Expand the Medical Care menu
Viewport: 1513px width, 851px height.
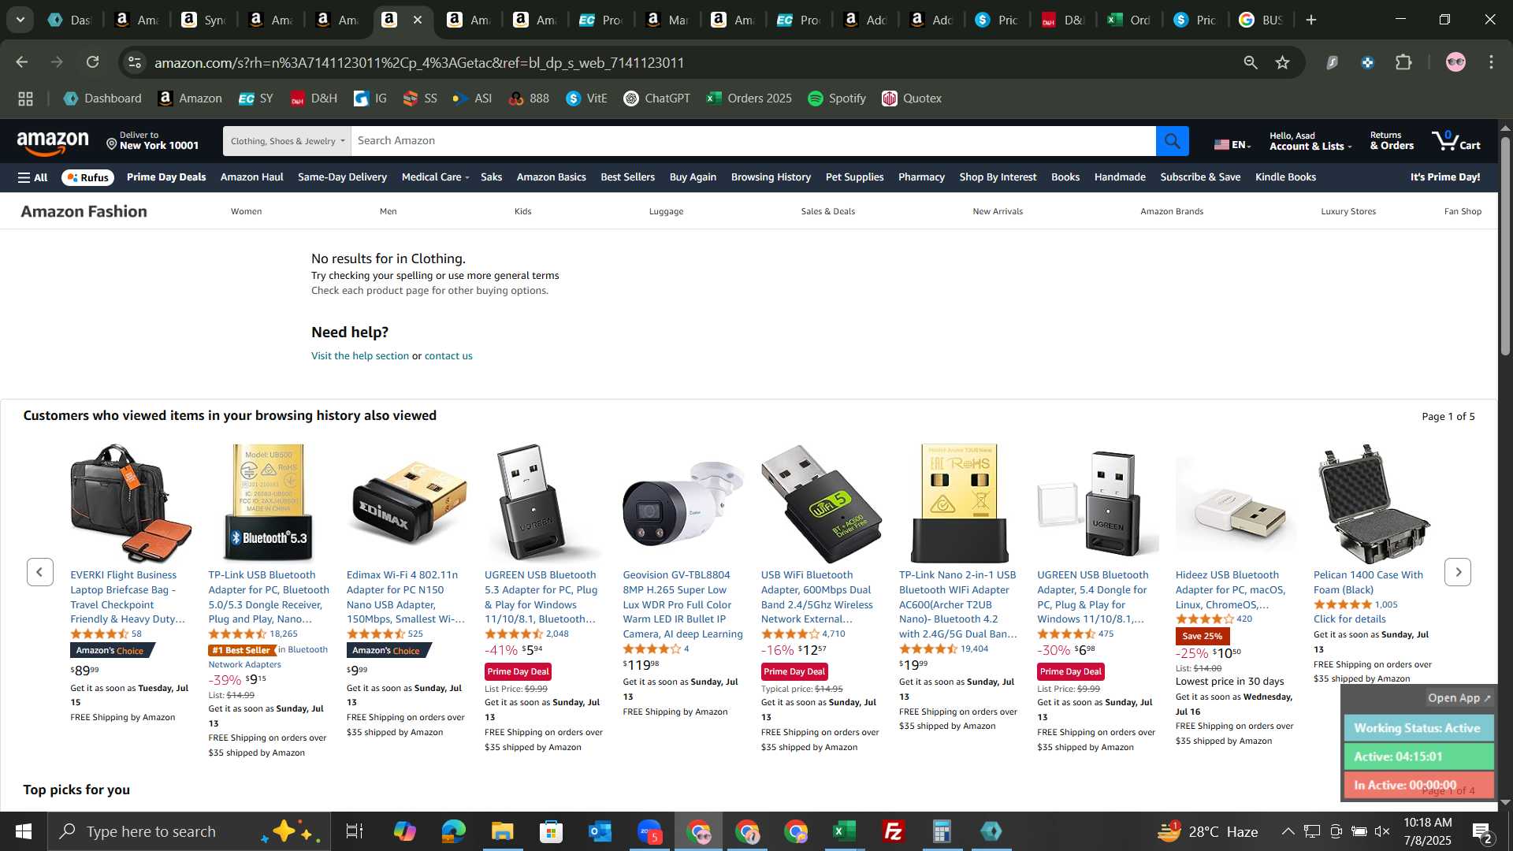point(435,177)
